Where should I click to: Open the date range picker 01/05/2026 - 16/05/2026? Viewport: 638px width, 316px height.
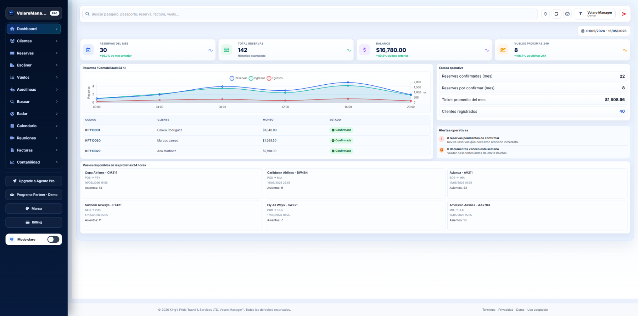604,31
